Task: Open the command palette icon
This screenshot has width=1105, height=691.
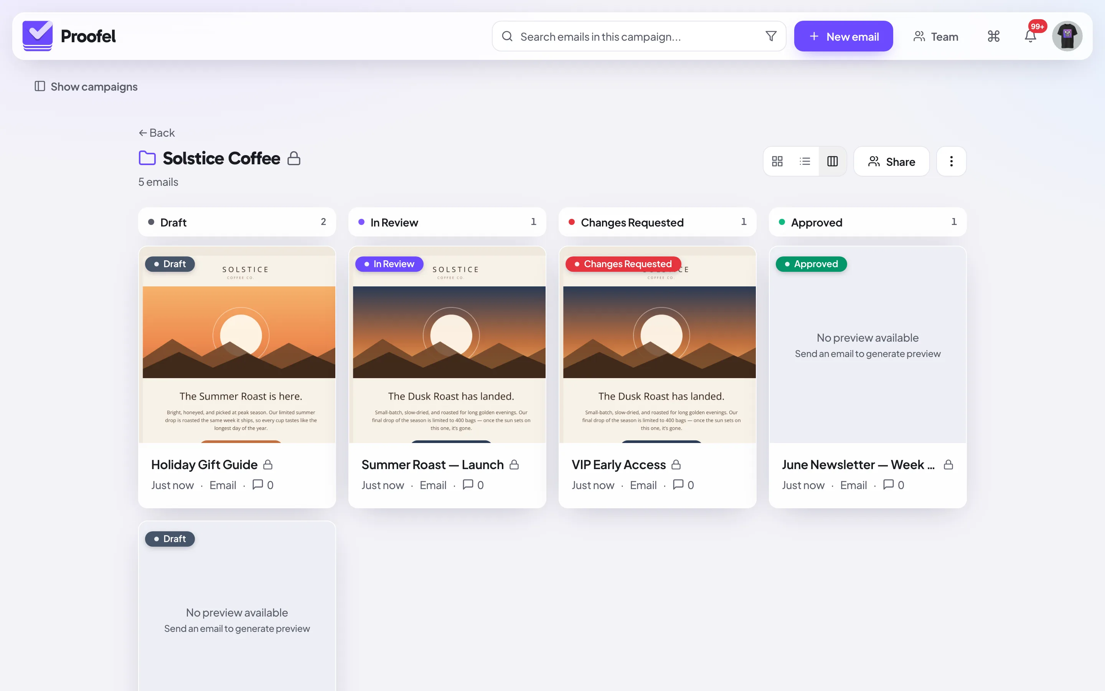Action: point(993,36)
